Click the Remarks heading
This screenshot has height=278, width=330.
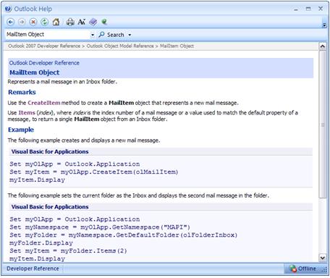click(22, 92)
